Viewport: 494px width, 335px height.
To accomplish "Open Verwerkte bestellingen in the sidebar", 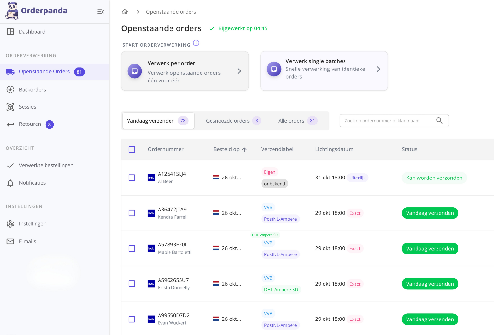I will click(x=46, y=165).
